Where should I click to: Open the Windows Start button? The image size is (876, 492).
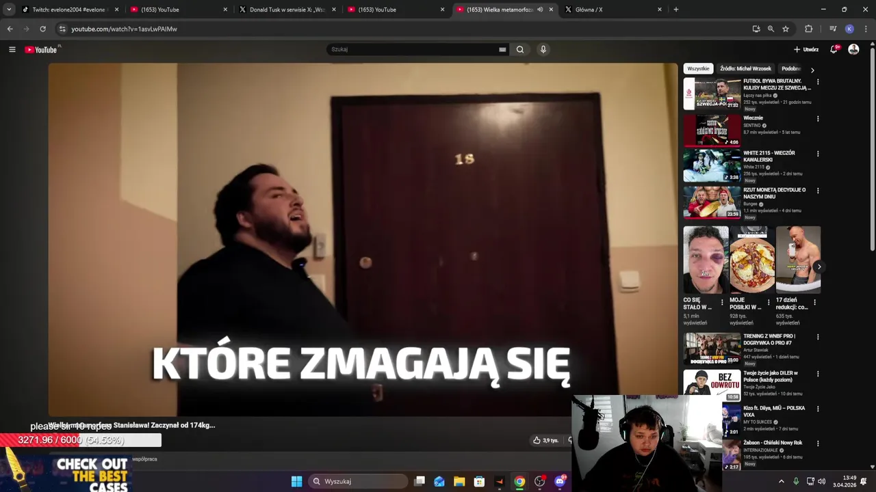point(296,481)
